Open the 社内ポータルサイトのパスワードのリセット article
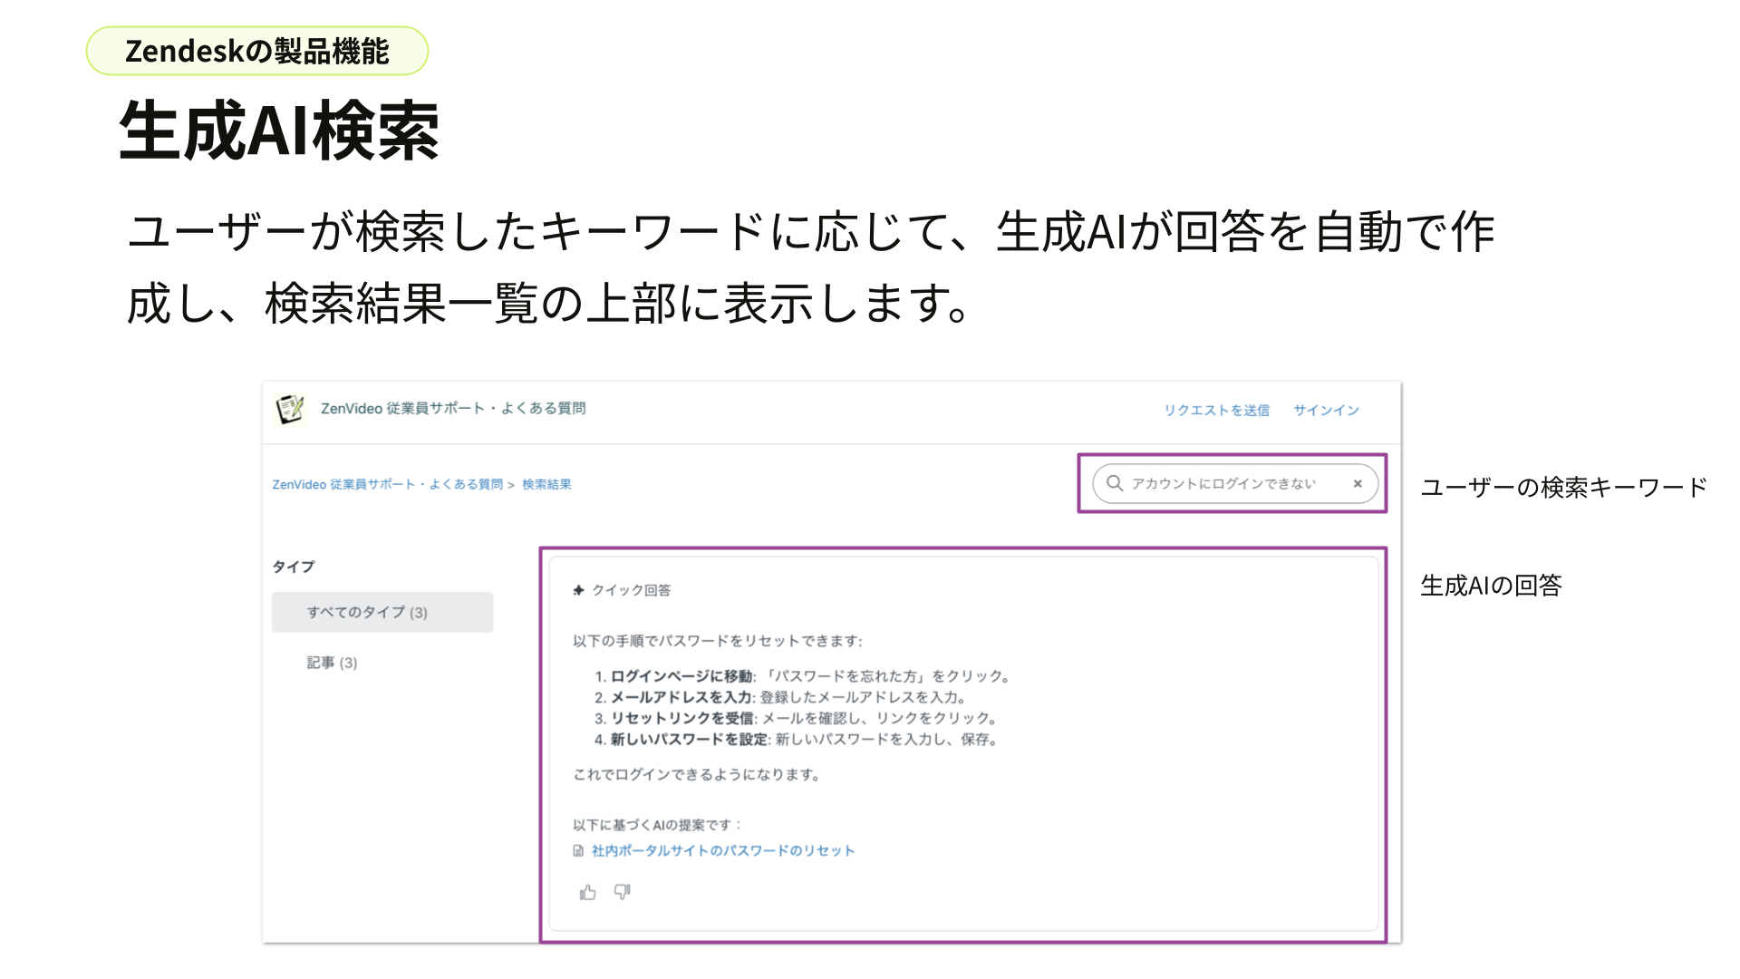 point(722,849)
